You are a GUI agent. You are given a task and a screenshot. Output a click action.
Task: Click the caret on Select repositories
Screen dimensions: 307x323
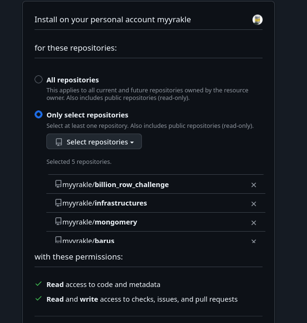[132, 143]
